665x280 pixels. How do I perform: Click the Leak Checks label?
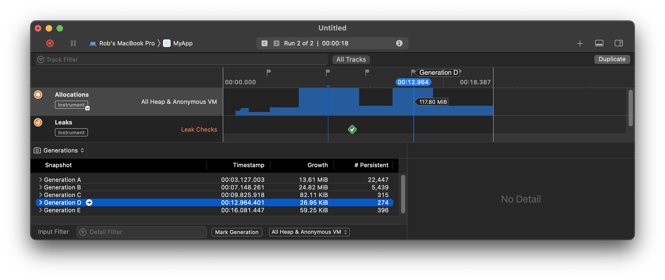(199, 129)
